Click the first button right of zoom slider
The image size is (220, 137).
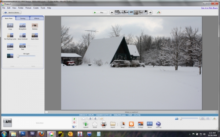coord(202,118)
